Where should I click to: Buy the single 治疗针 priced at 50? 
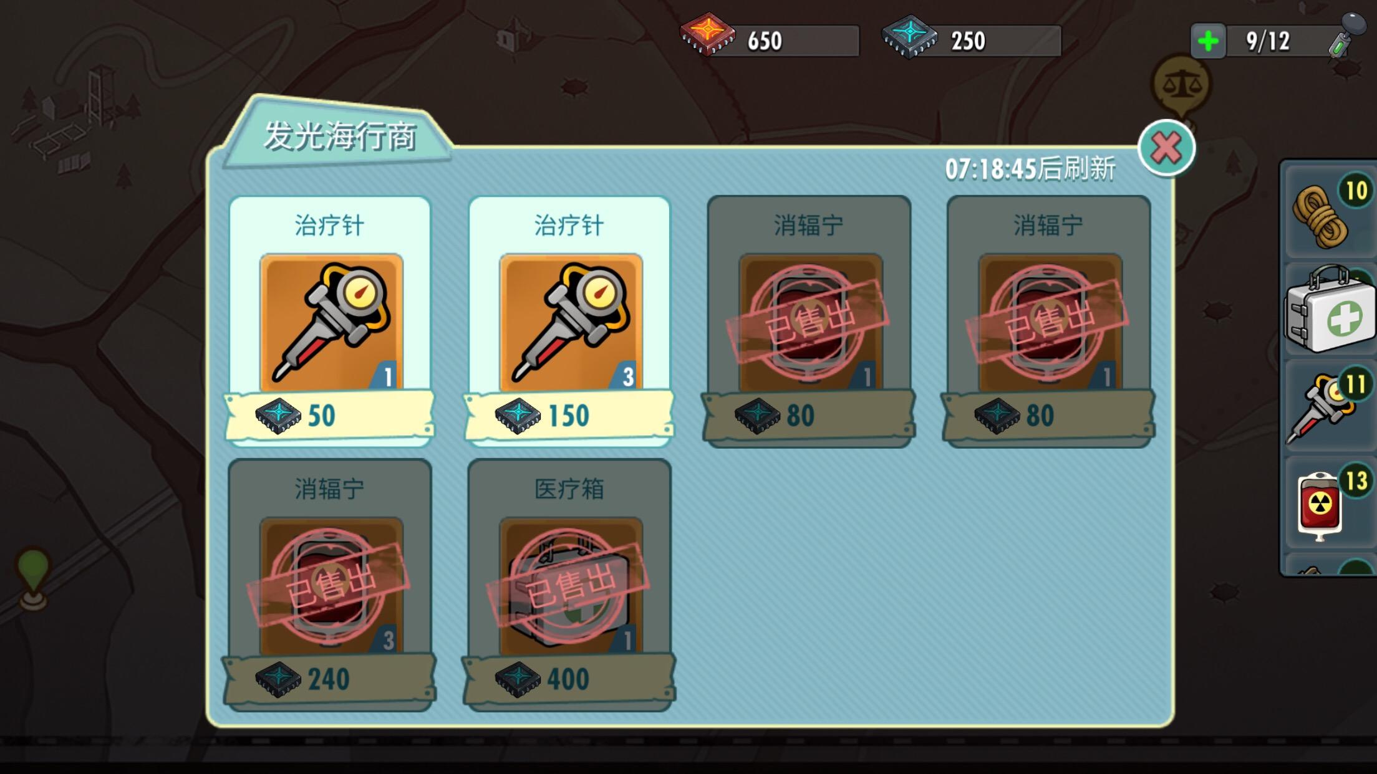coord(331,321)
